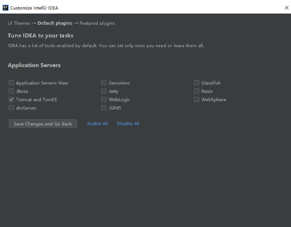Check the GlassFish option

pyautogui.click(x=196, y=83)
